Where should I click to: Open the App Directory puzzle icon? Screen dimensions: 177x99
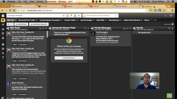coord(3,44)
